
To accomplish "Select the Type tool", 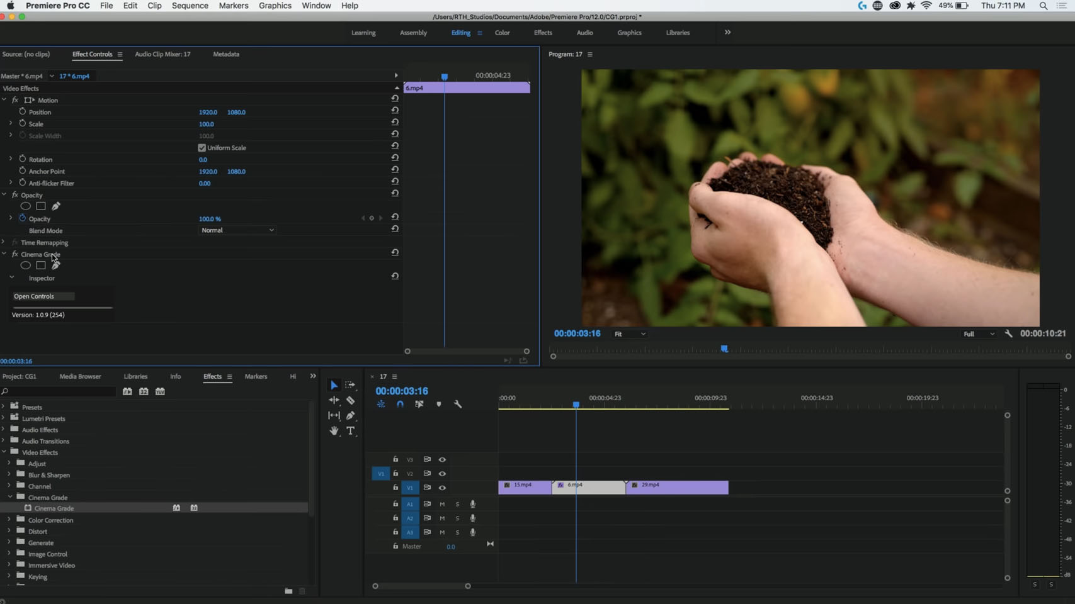I will click(351, 431).
